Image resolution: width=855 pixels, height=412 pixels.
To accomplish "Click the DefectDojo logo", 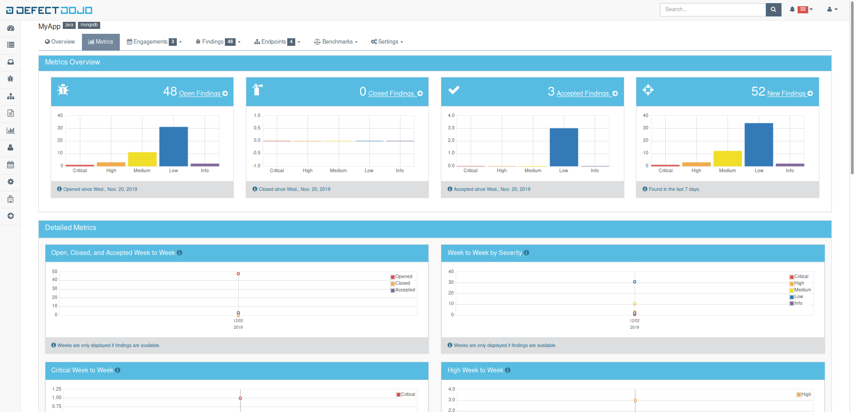I will tap(49, 10).
